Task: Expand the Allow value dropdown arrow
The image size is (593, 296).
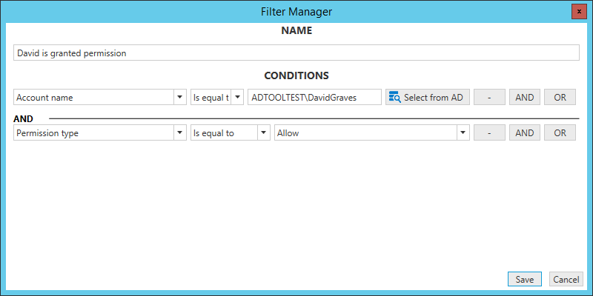Action: pyautogui.click(x=463, y=133)
